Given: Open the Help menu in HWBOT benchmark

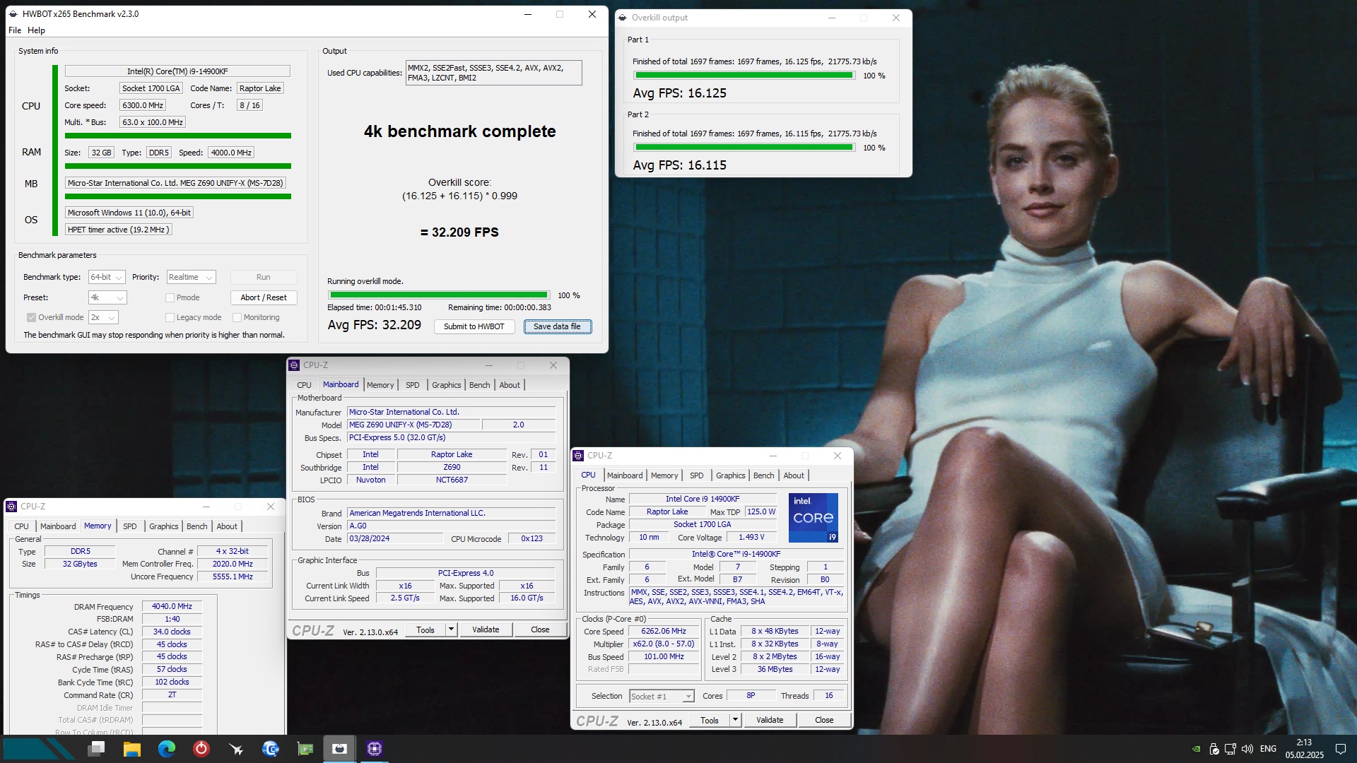Looking at the screenshot, I should point(36,30).
